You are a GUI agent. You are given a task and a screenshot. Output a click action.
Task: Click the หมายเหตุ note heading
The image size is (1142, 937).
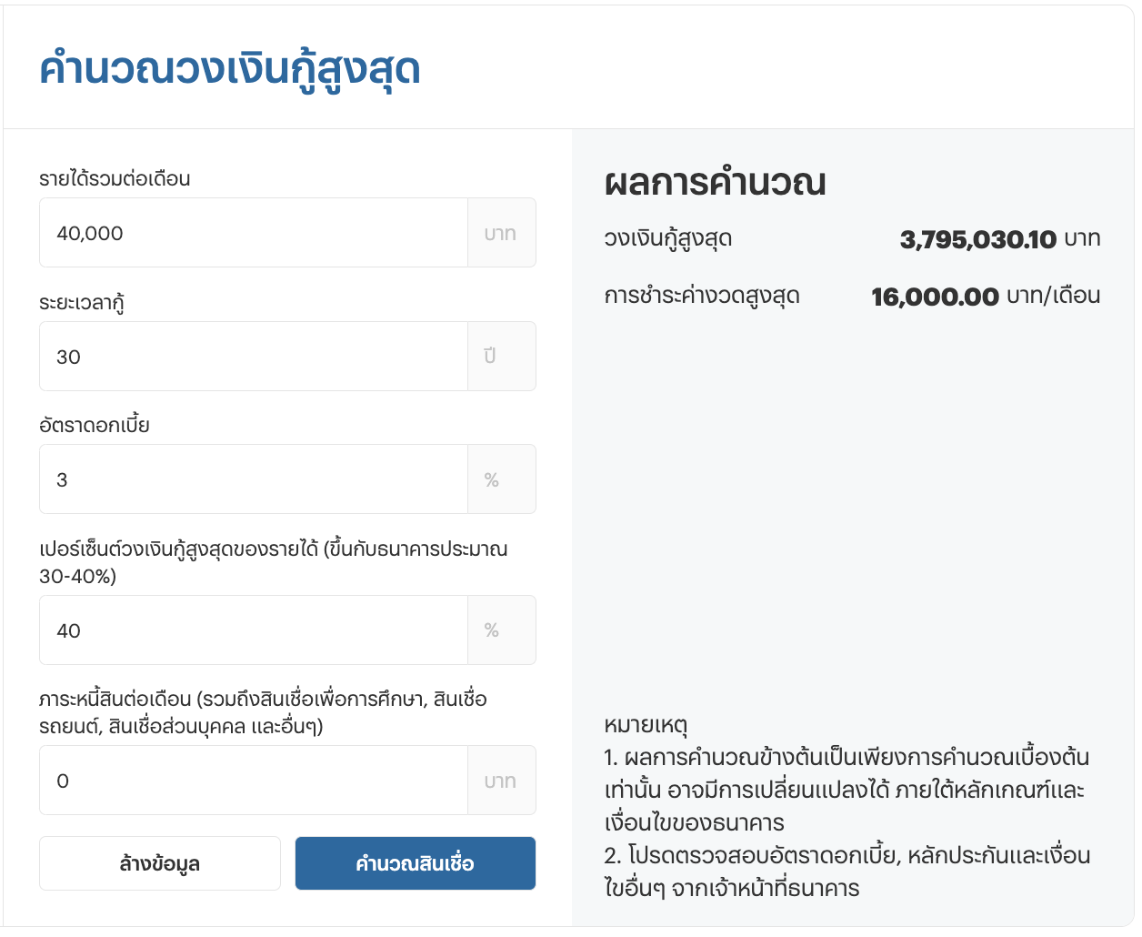646,726
